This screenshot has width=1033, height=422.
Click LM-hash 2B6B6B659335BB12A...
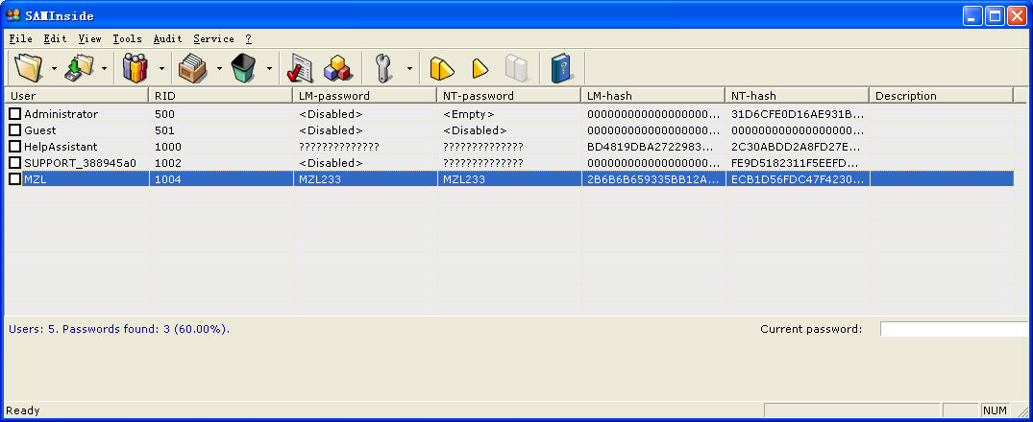[x=652, y=178]
